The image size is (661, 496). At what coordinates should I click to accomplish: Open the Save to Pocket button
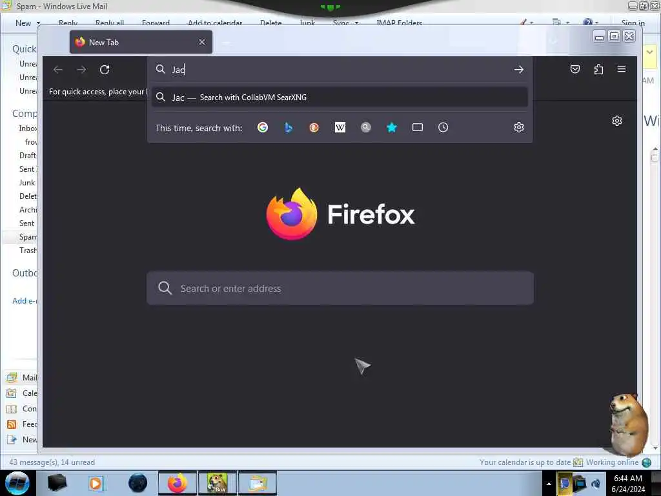[575, 69]
